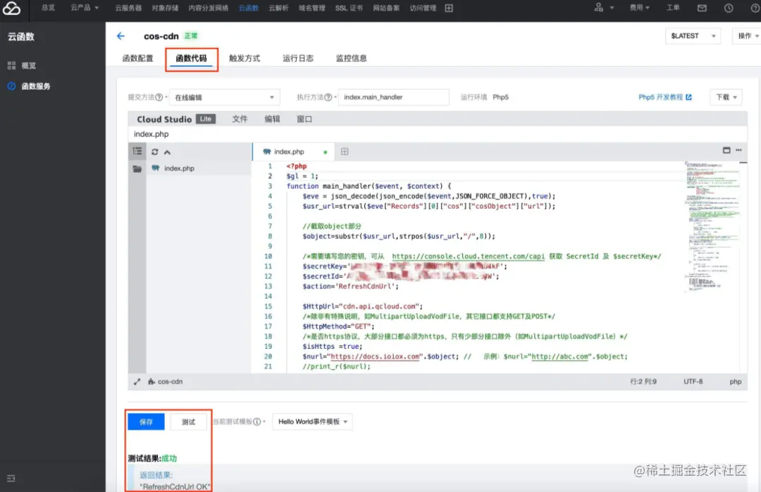Click the back arrow beside cos-cdn

coord(121,36)
